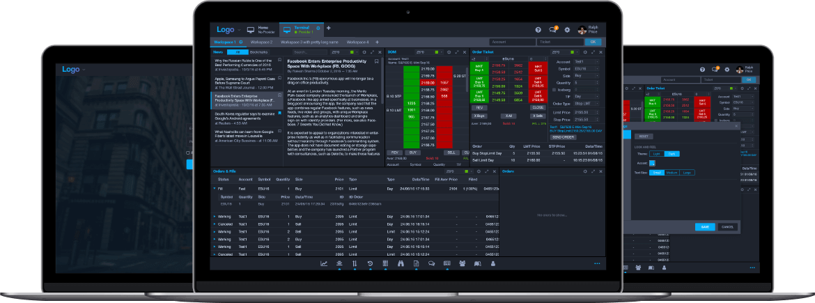The width and height of the screenshot is (815, 303).
Task: Click the plus icon after the Terminal tab
Action: tap(329, 28)
